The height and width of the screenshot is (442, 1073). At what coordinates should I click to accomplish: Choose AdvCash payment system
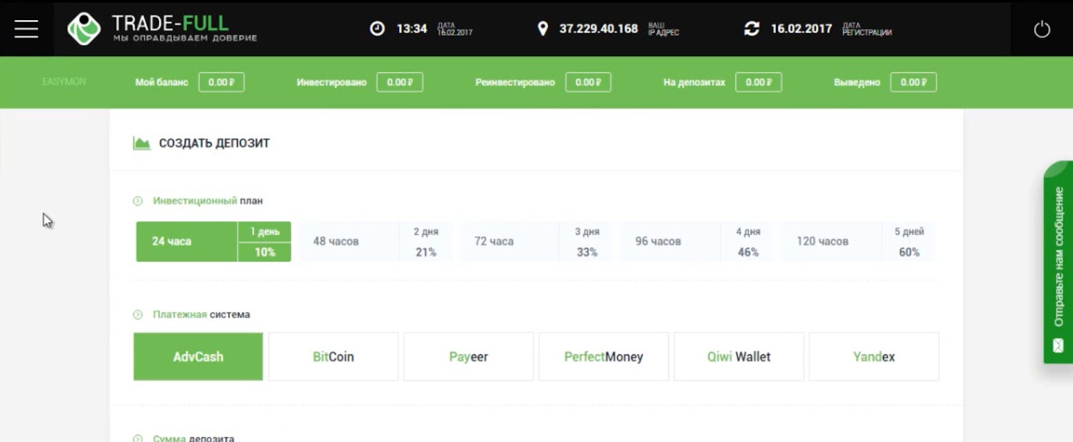click(199, 357)
